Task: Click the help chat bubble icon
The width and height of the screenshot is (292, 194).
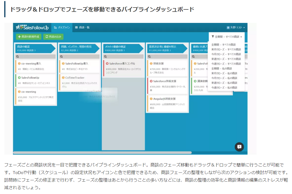Action: tap(239, 147)
